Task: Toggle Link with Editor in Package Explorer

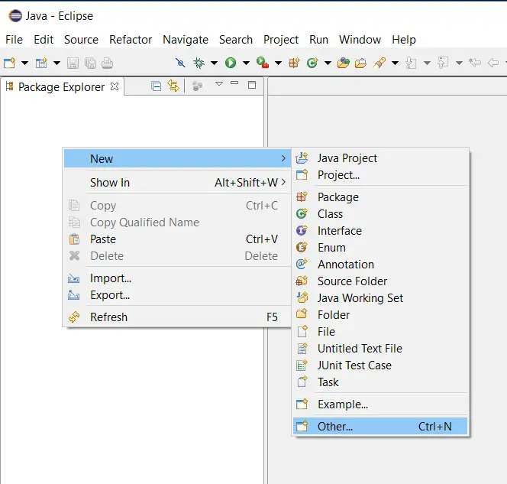Action: (x=173, y=86)
